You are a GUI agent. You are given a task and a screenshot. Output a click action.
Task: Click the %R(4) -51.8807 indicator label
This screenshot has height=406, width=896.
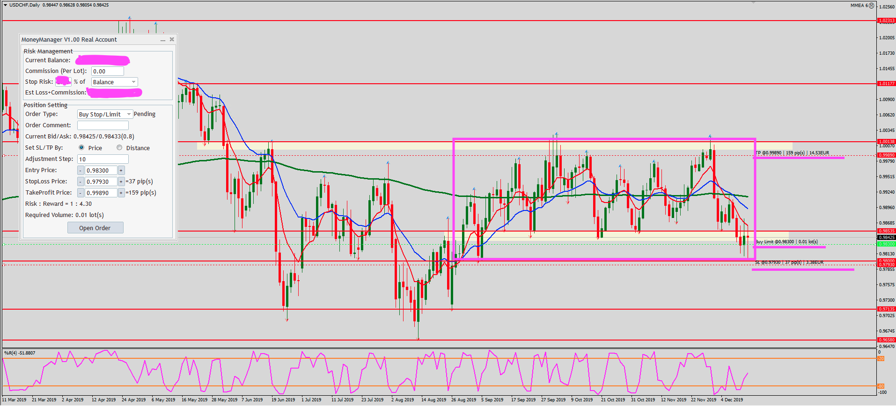point(20,353)
